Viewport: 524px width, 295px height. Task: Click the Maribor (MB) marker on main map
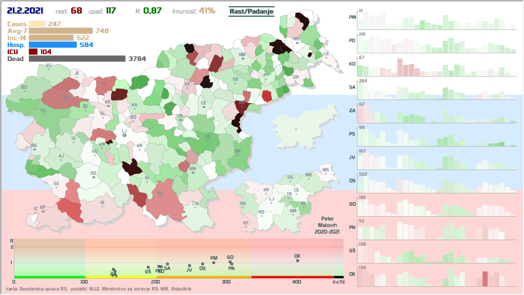pyautogui.click(x=242, y=59)
